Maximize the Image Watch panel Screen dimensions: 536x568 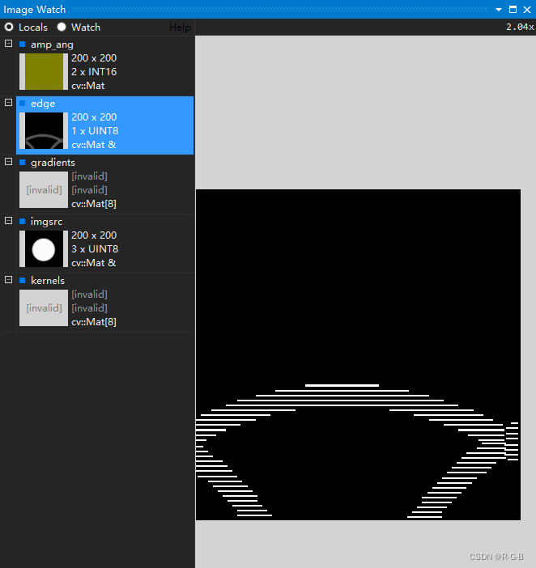point(513,10)
